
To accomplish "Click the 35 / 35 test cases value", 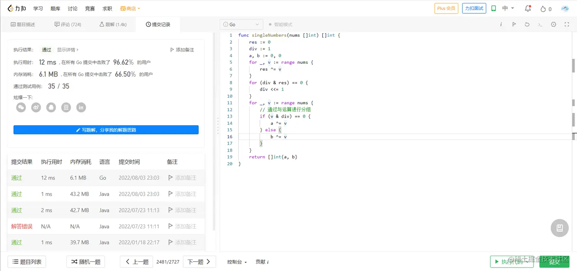I will click(x=59, y=86).
